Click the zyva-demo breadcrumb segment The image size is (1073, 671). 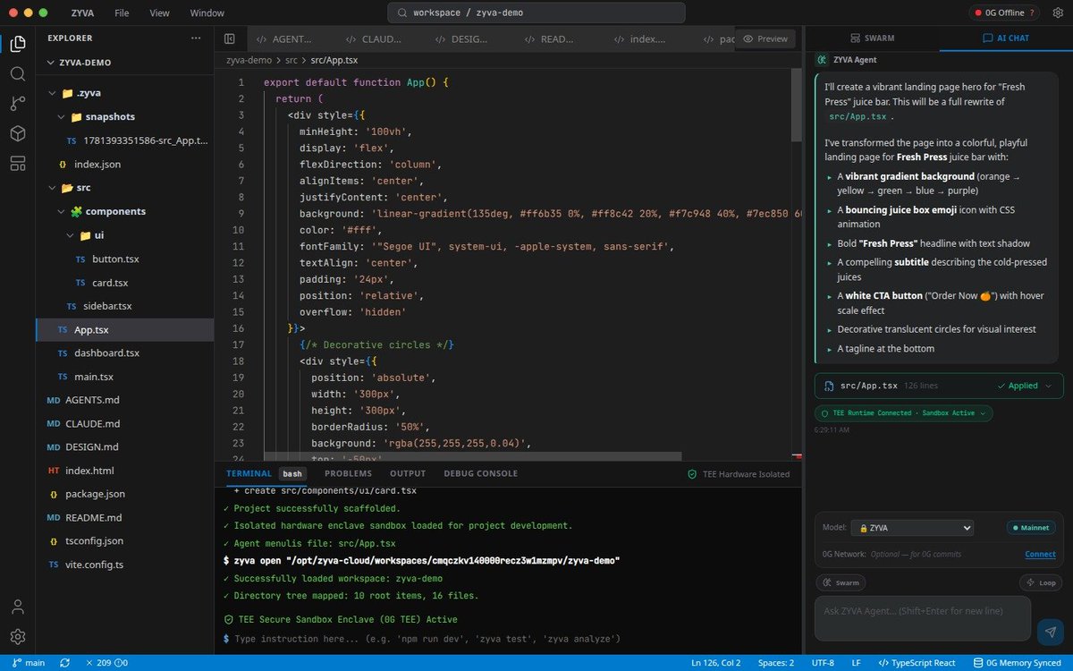pyautogui.click(x=248, y=60)
